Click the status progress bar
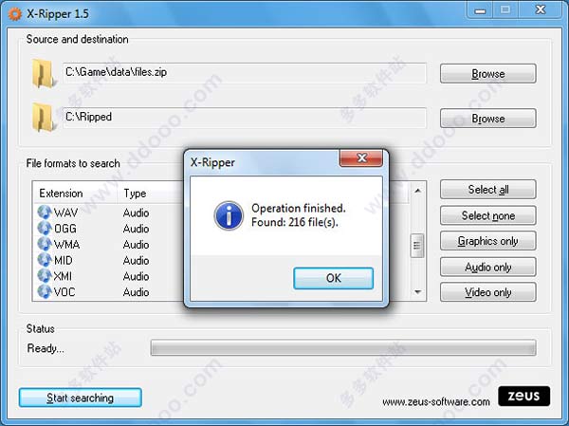This screenshot has width=569, height=426. pos(343,347)
